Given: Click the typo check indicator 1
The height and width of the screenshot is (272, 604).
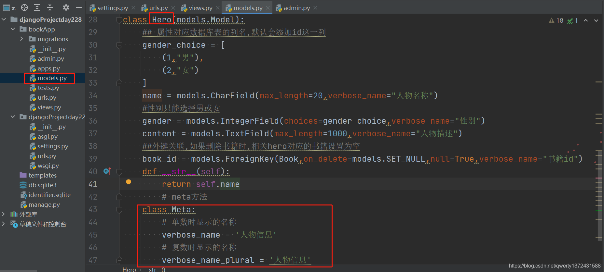Looking at the screenshot, I should (573, 20).
